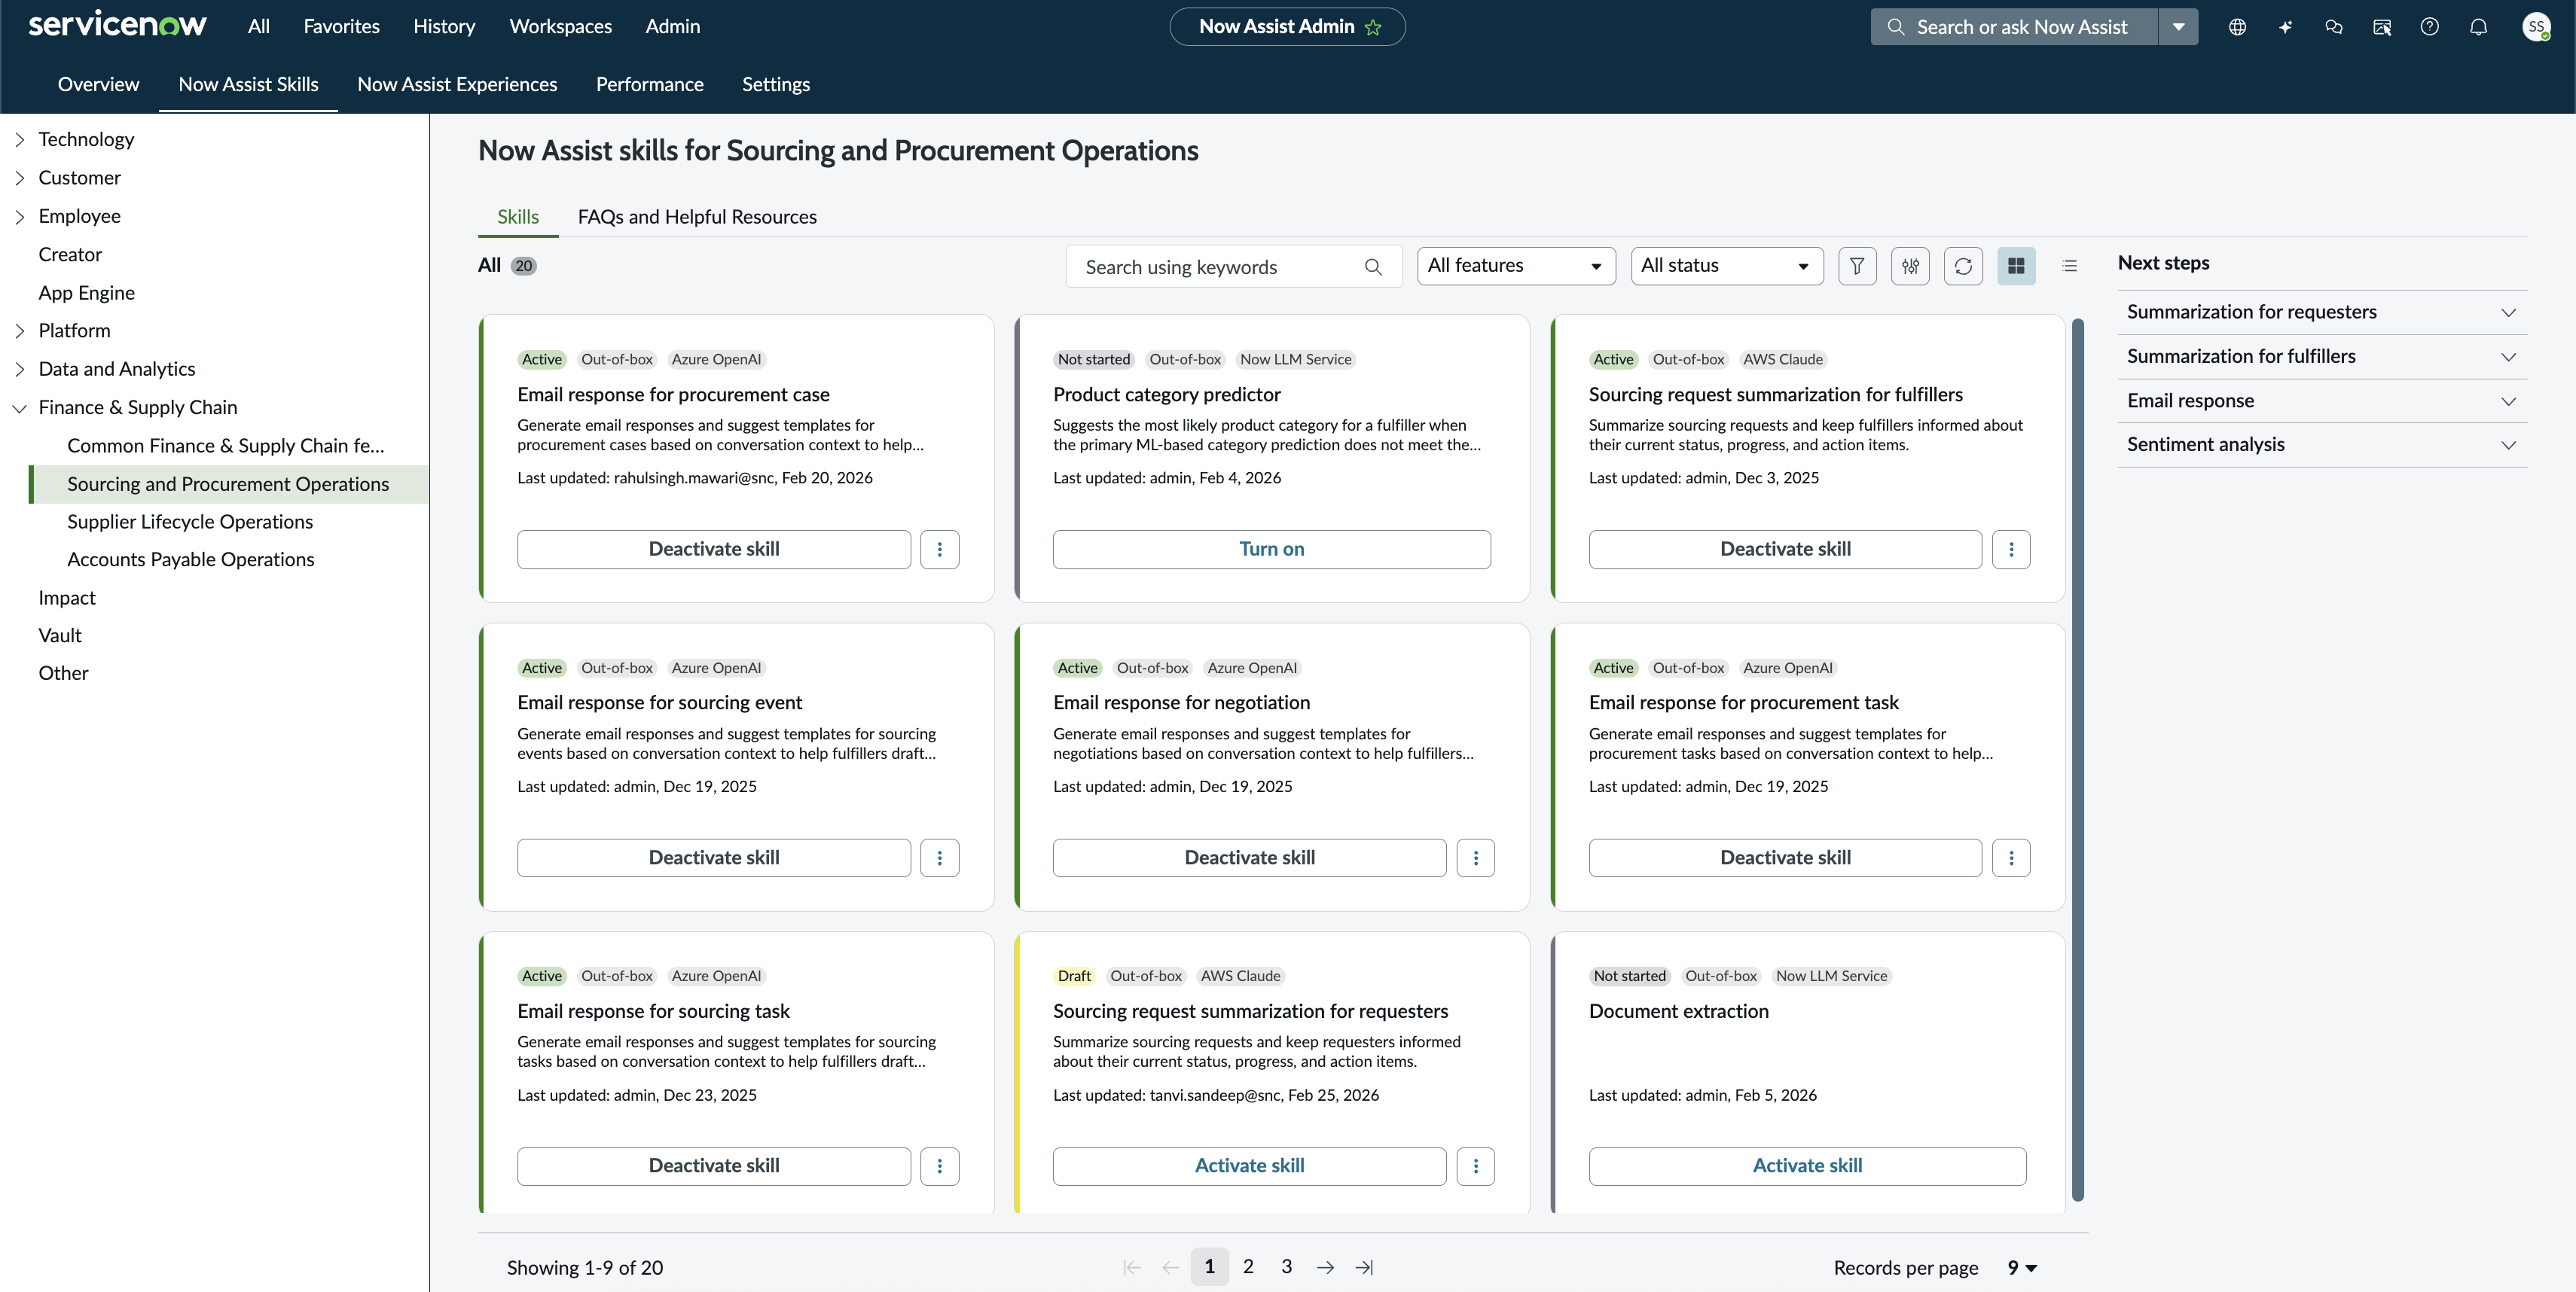
Task: Click the magnifier in keyword search box
Action: [1373, 267]
